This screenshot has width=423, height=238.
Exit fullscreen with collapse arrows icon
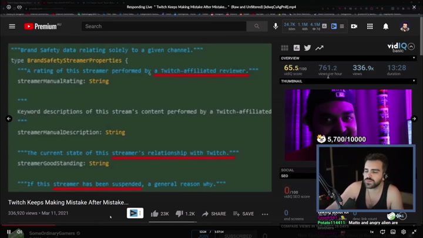pyautogui.click(x=414, y=232)
